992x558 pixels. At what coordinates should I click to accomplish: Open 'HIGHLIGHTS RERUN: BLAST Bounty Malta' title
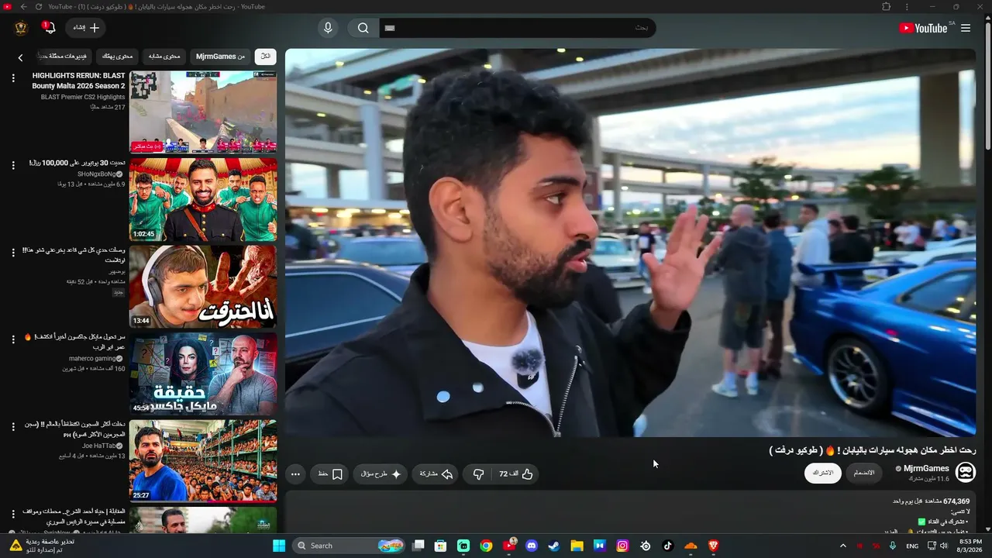78,81
